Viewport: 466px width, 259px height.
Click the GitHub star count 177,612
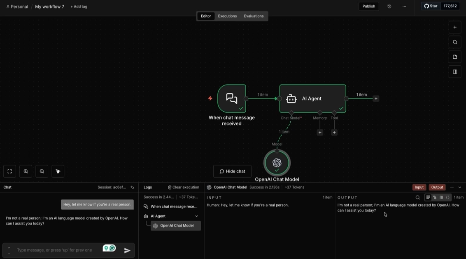(450, 6)
